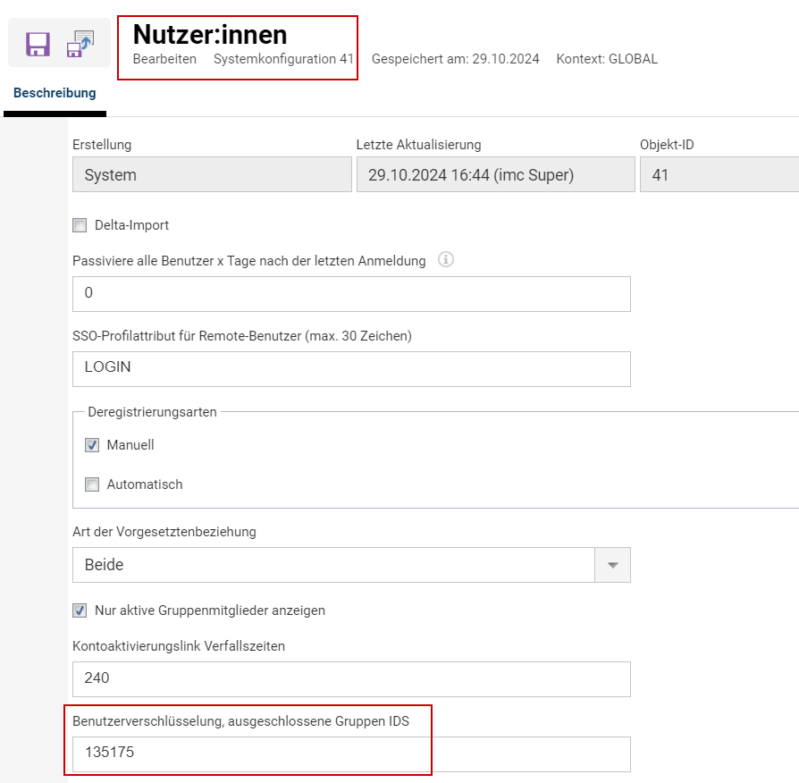This screenshot has height=783, width=799.
Task: Select the ausgeschlossene Gruppen IDS input field
Action: (350, 754)
